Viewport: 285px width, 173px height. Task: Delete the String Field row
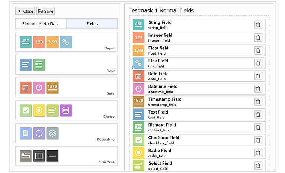258,25
